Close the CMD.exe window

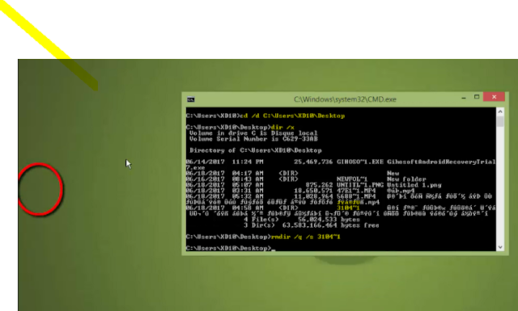coord(494,97)
